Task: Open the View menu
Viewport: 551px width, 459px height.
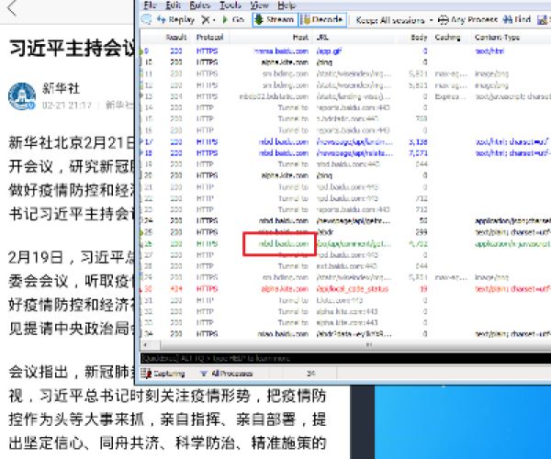Action: (x=259, y=6)
